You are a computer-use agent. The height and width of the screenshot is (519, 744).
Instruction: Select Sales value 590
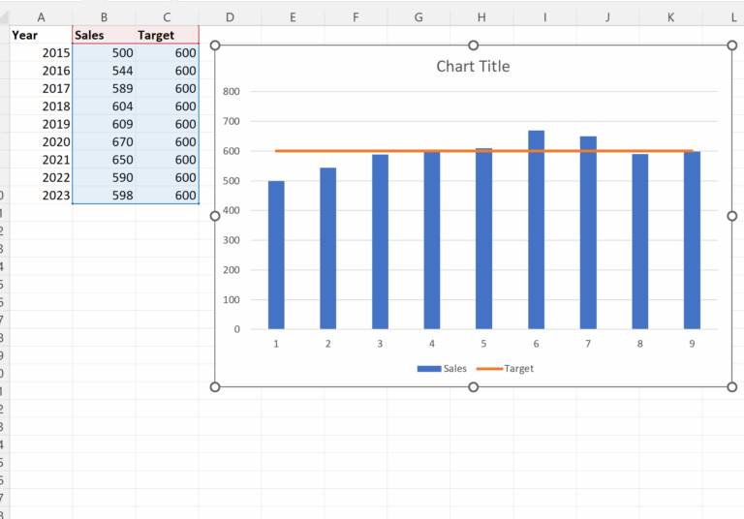104,177
